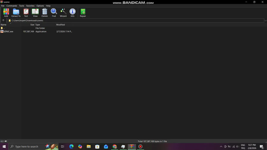This screenshot has height=150, width=267.
Task: Run the Test archive tool
Action: pyautogui.click(x=26, y=13)
